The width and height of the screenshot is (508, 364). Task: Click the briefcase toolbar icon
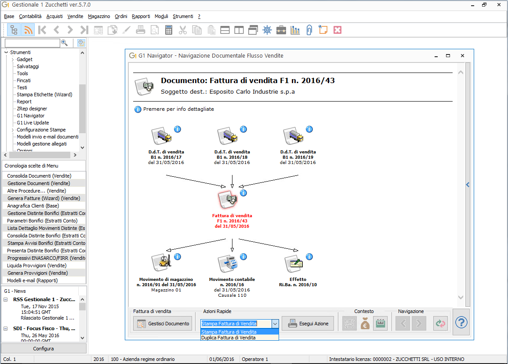[281, 30]
